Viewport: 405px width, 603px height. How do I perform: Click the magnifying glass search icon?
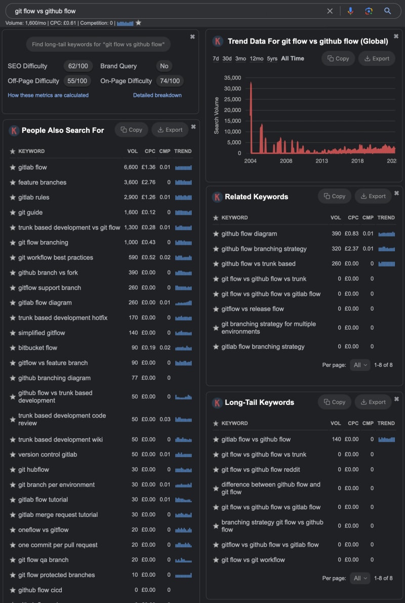[x=387, y=11]
